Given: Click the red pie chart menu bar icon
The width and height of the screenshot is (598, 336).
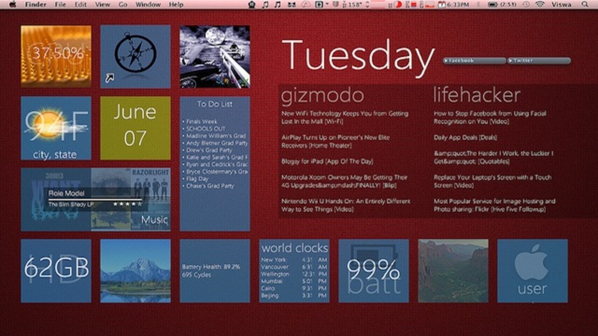Looking at the screenshot, I should click(x=398, y=4).
